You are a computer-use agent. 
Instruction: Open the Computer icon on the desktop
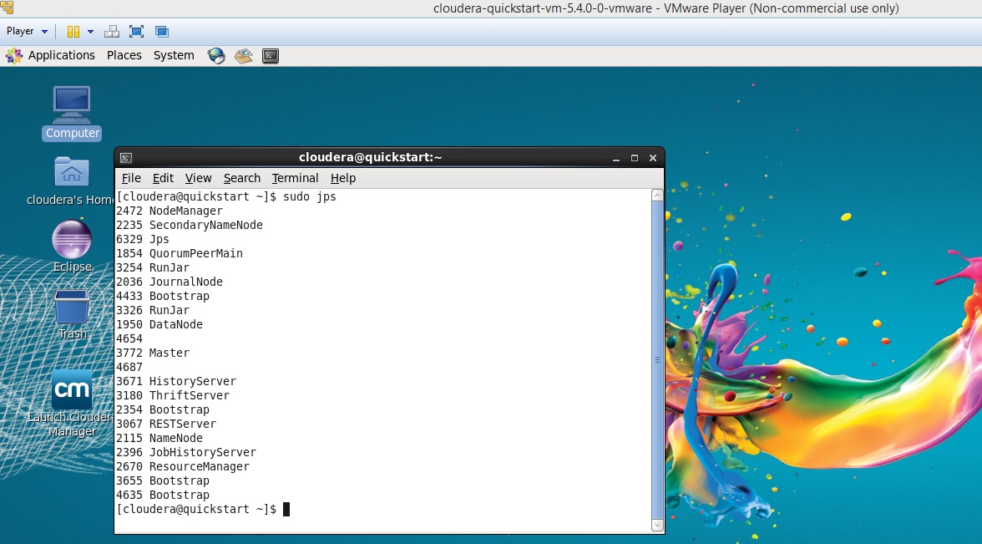pyautogui.click(x=72, y=104)
